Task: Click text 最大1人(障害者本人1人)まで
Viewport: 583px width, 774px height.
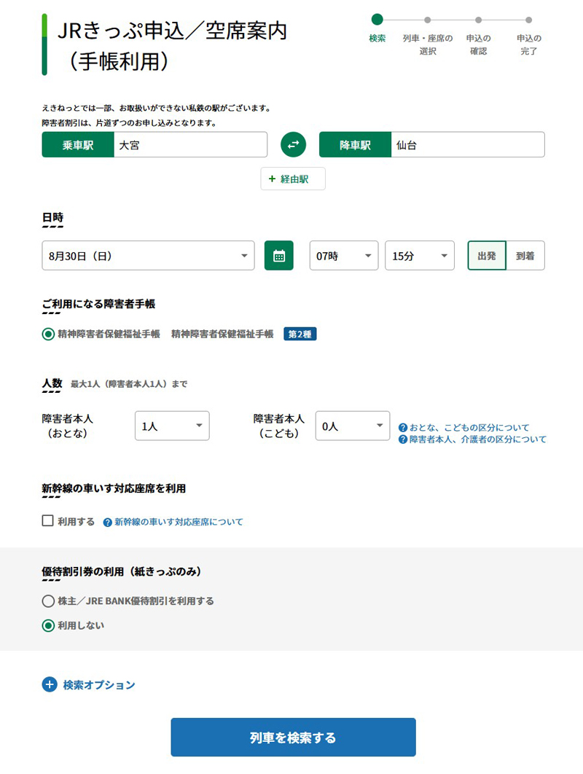Action: pos(129,384)
